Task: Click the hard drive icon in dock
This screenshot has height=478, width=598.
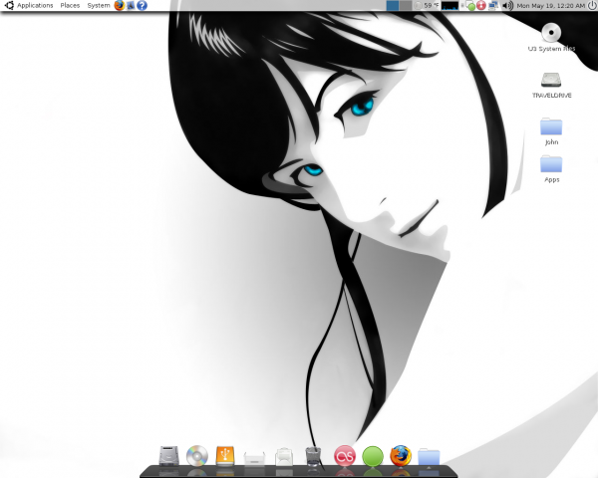Action: coord(168,455)
